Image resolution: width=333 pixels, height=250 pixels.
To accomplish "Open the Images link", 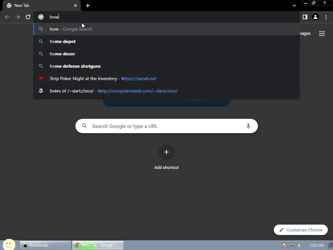I will click(x=305, y=34).
